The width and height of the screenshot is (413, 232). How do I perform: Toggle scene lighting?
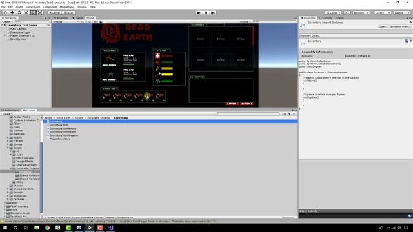90,21
